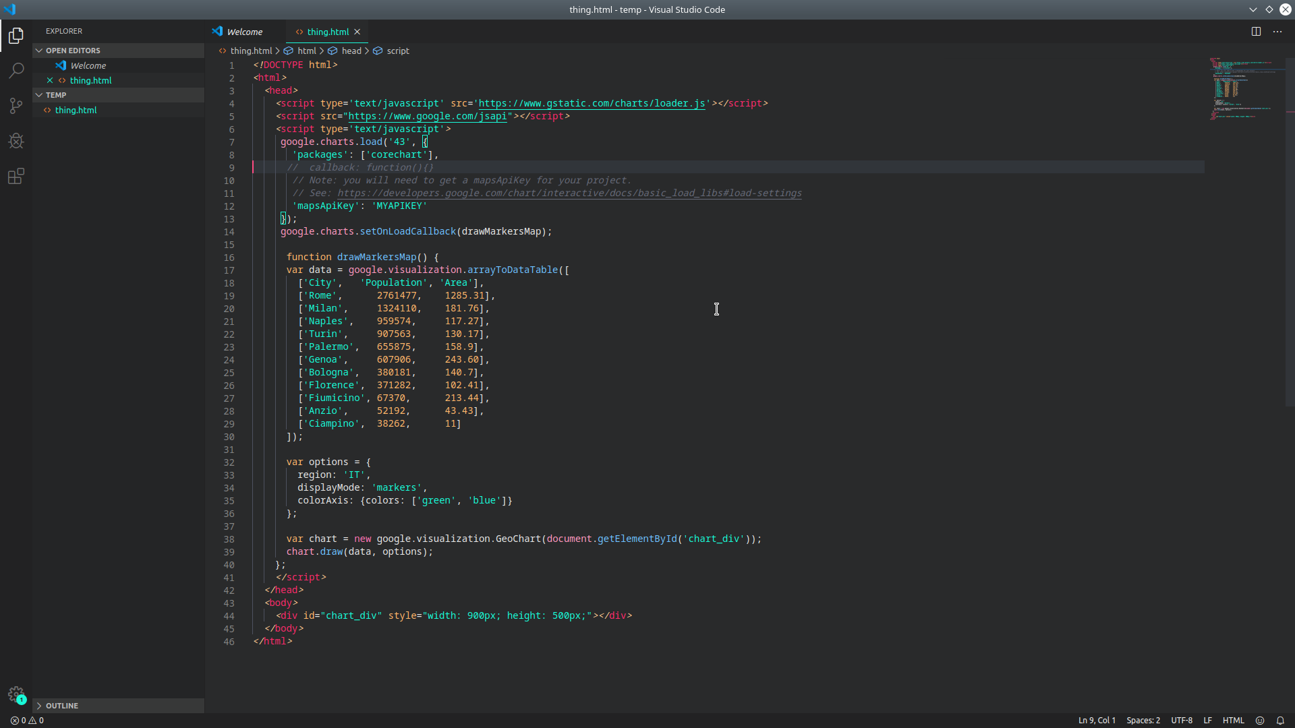The height and width of the screenshot is (728, 1295).
Task: Click the 'chart_div' id in body div
Action: tap(351, 615)
